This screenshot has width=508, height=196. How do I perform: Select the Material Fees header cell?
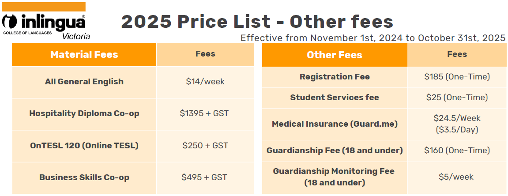click(x=84, y=55)
